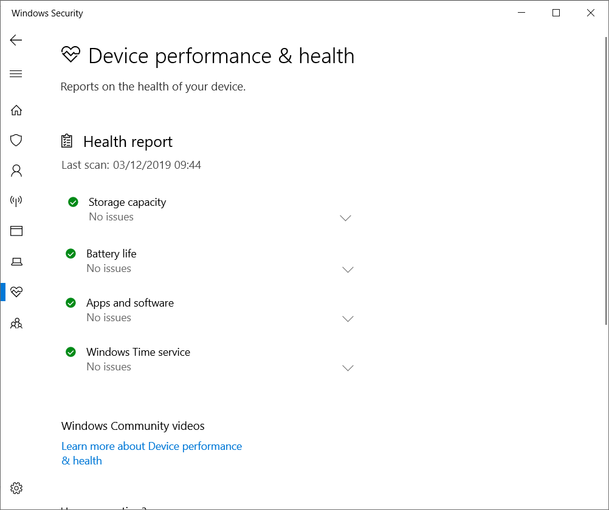Click 'Reports on the health of your device' text

click(x=153, y=87)
